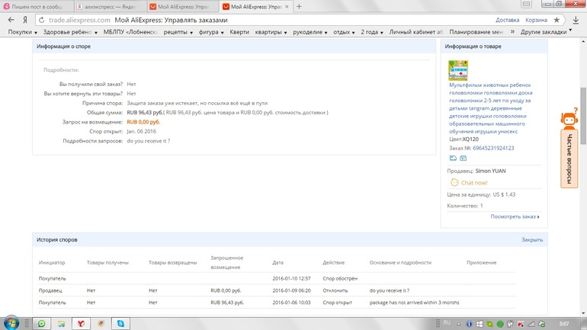Open the second small icon under the order number
This screenshot has width=587, height=330.
tap(463, 158)
